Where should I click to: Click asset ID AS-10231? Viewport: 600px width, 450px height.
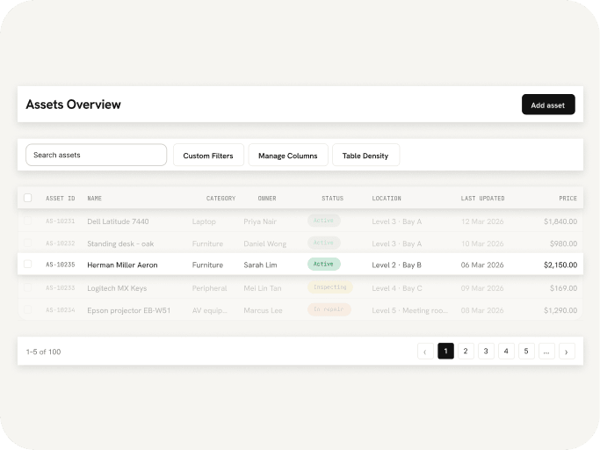[61, 221]
